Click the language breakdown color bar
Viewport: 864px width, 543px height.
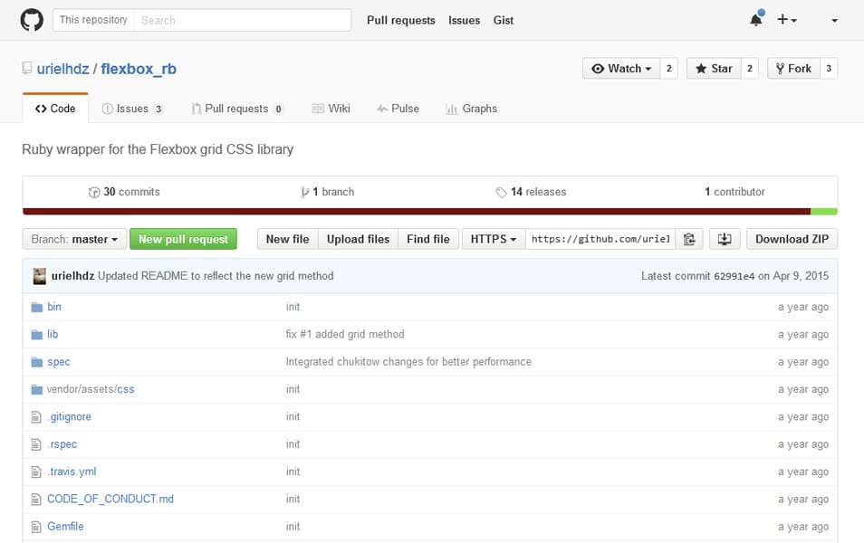pos(430,212)
